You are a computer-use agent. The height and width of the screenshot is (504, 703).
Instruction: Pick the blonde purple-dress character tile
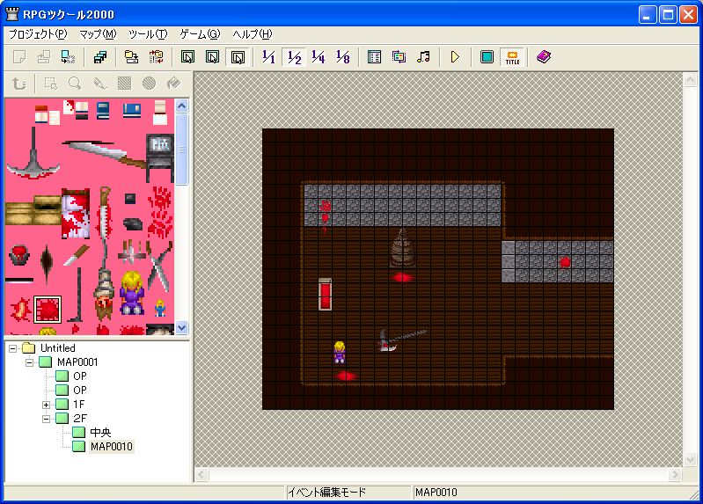click(132, 292)
